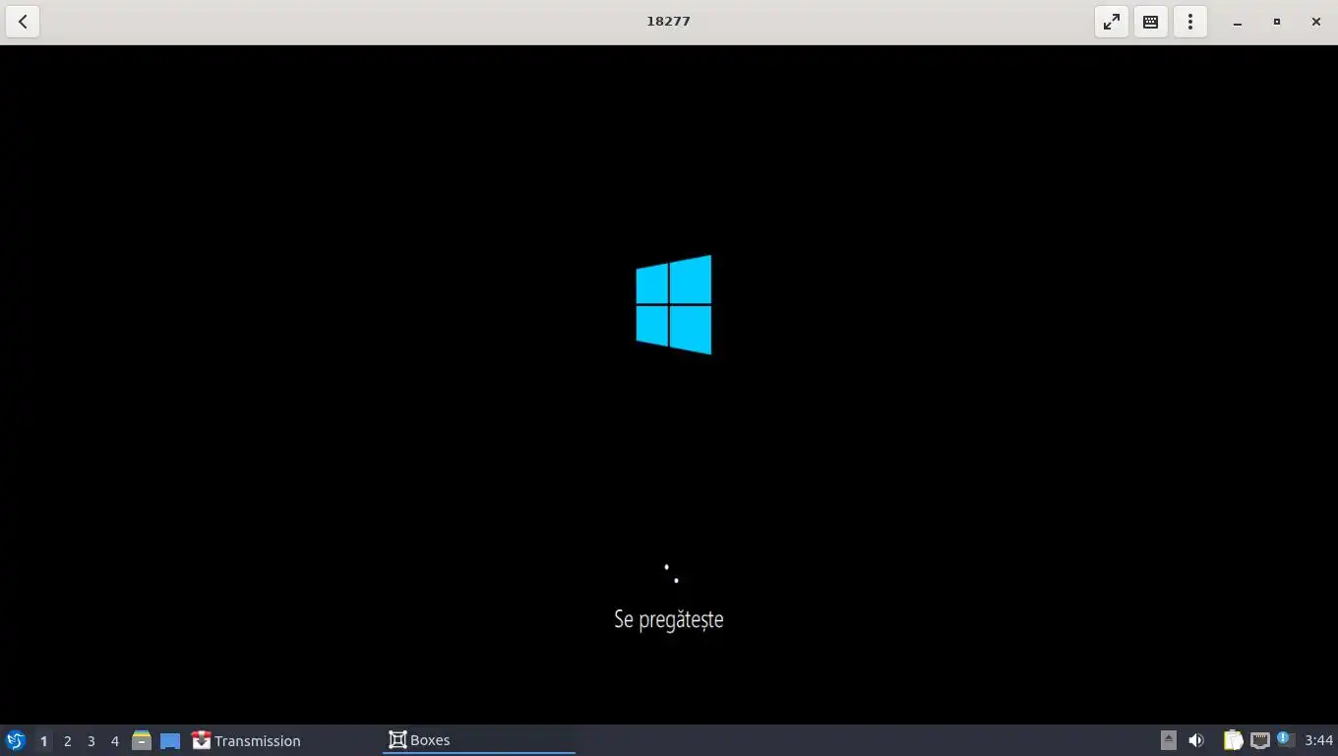Maximize the Boxes window

1277,22
